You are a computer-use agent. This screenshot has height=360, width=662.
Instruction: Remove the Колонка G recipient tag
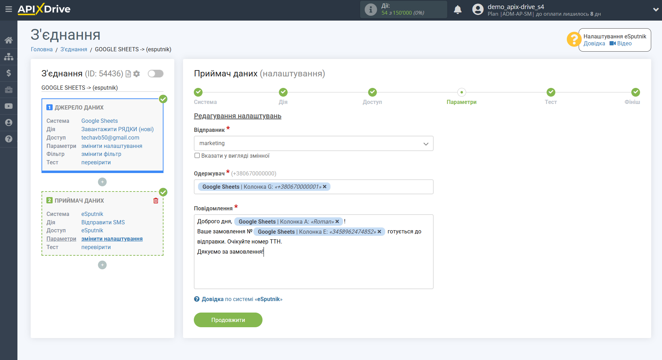325,187
